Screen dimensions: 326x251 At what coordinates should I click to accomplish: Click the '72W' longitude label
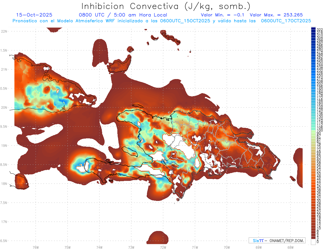tap(163, 247)
